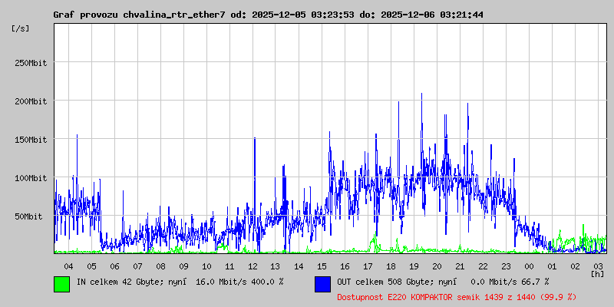Image resolution: width=614 pixels, height=307 pixels.
Task: Click the '100Mbit' y-axis label
Action: click(x=31, y=178)
